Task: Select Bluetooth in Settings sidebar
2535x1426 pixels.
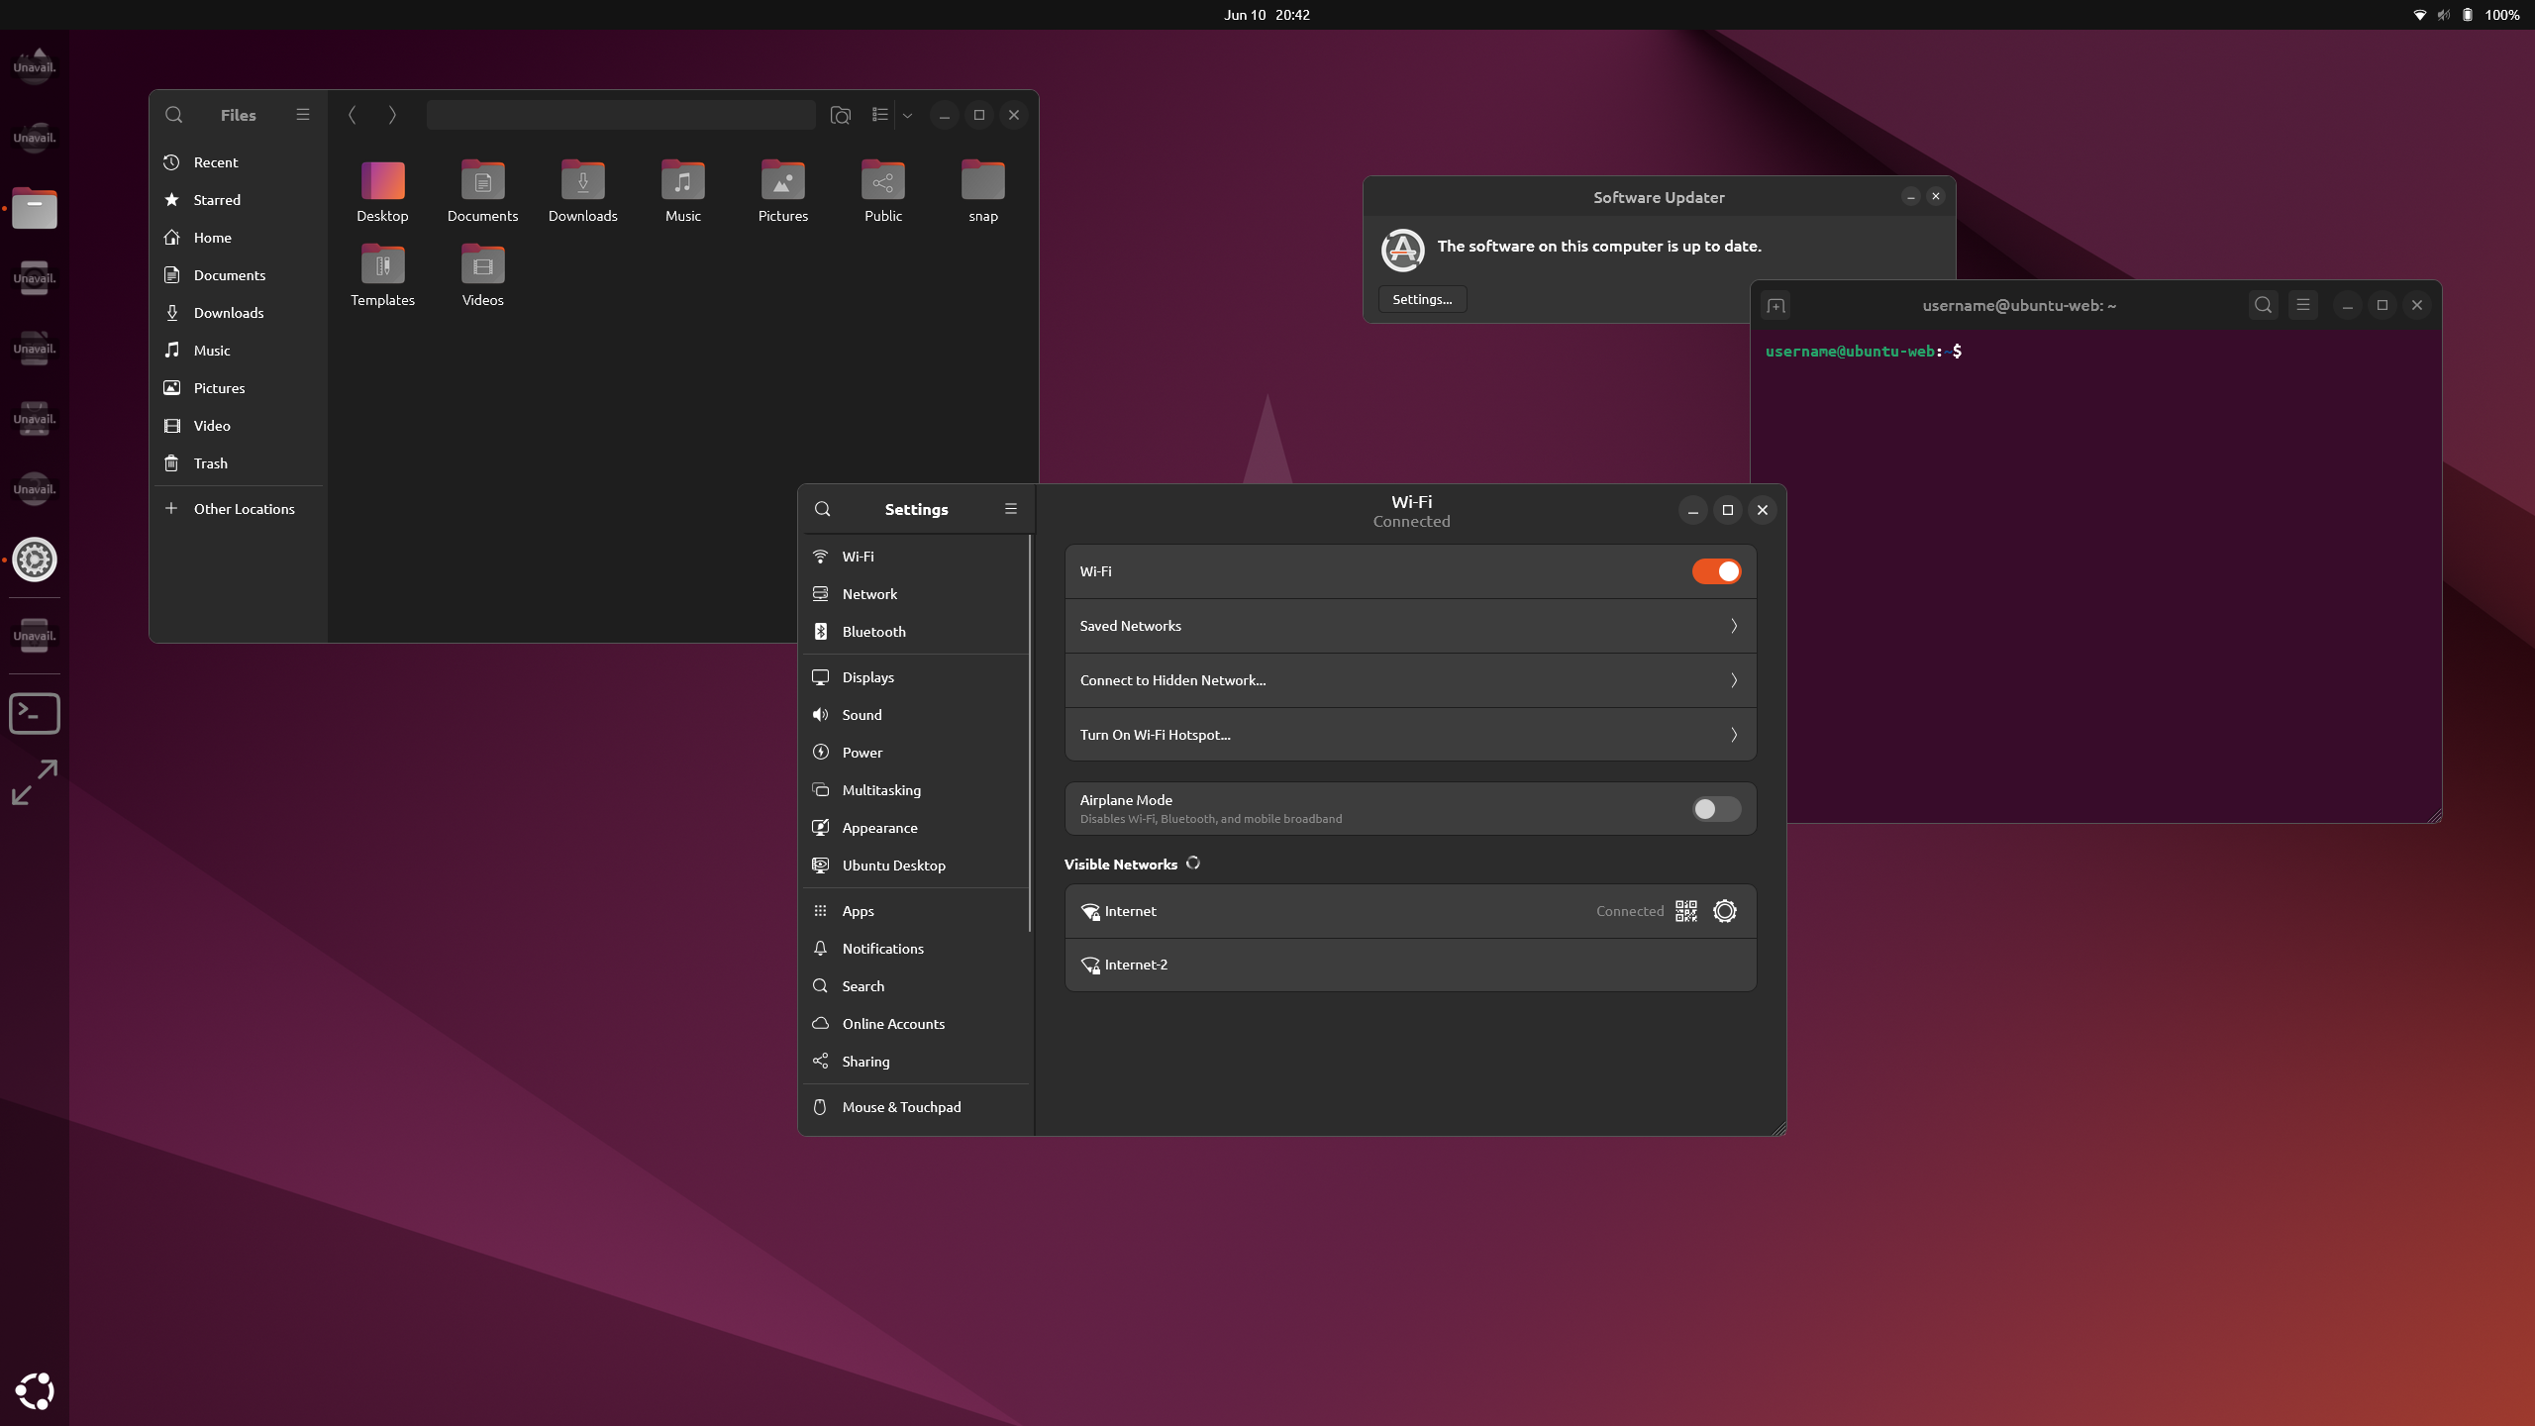Action: [x=914, y=632]
